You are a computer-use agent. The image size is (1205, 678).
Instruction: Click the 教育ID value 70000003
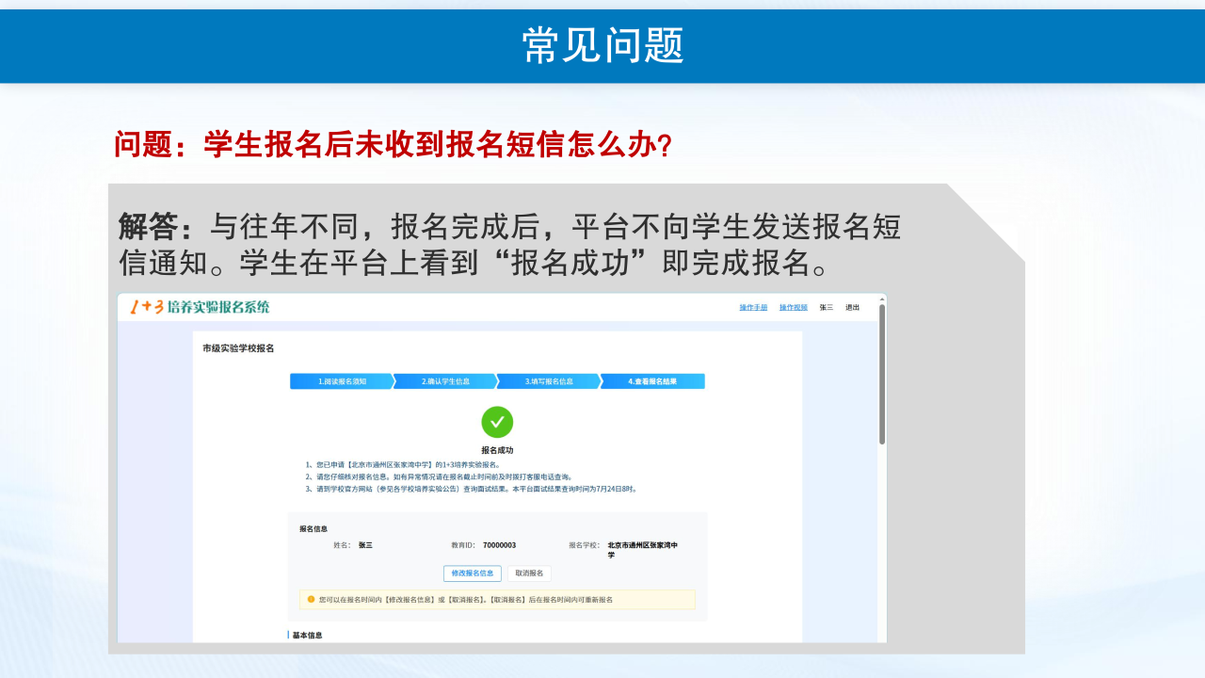[x=499, y=545]
